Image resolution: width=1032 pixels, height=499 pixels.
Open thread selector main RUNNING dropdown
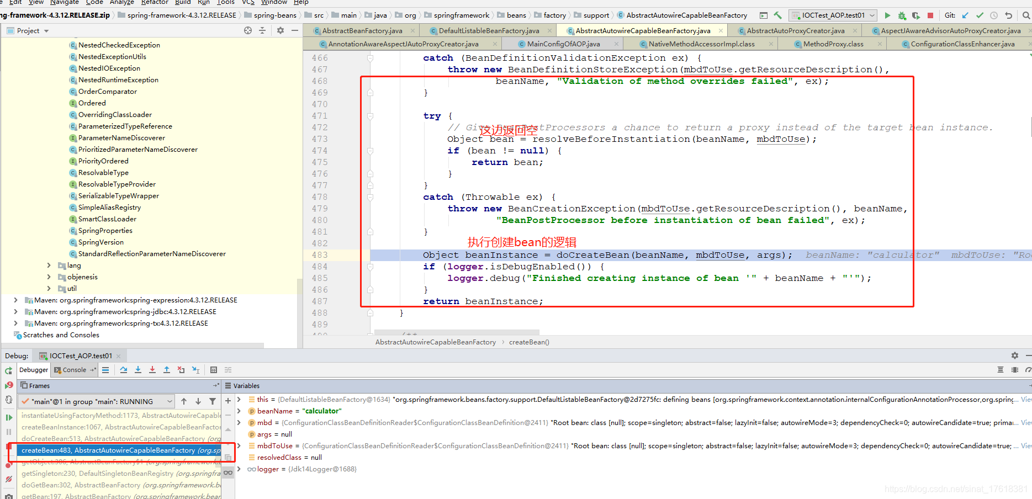coord(97,401)
